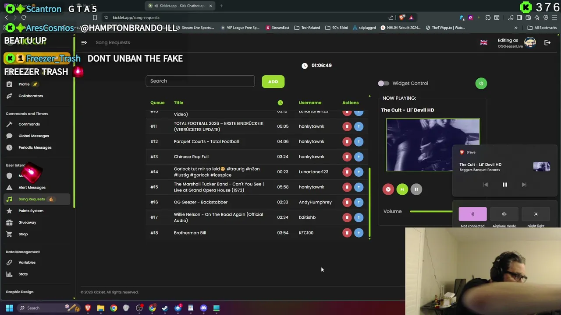Sort by Title column header
The width and height of the screenshot is (561, 315).
(178, 103)
